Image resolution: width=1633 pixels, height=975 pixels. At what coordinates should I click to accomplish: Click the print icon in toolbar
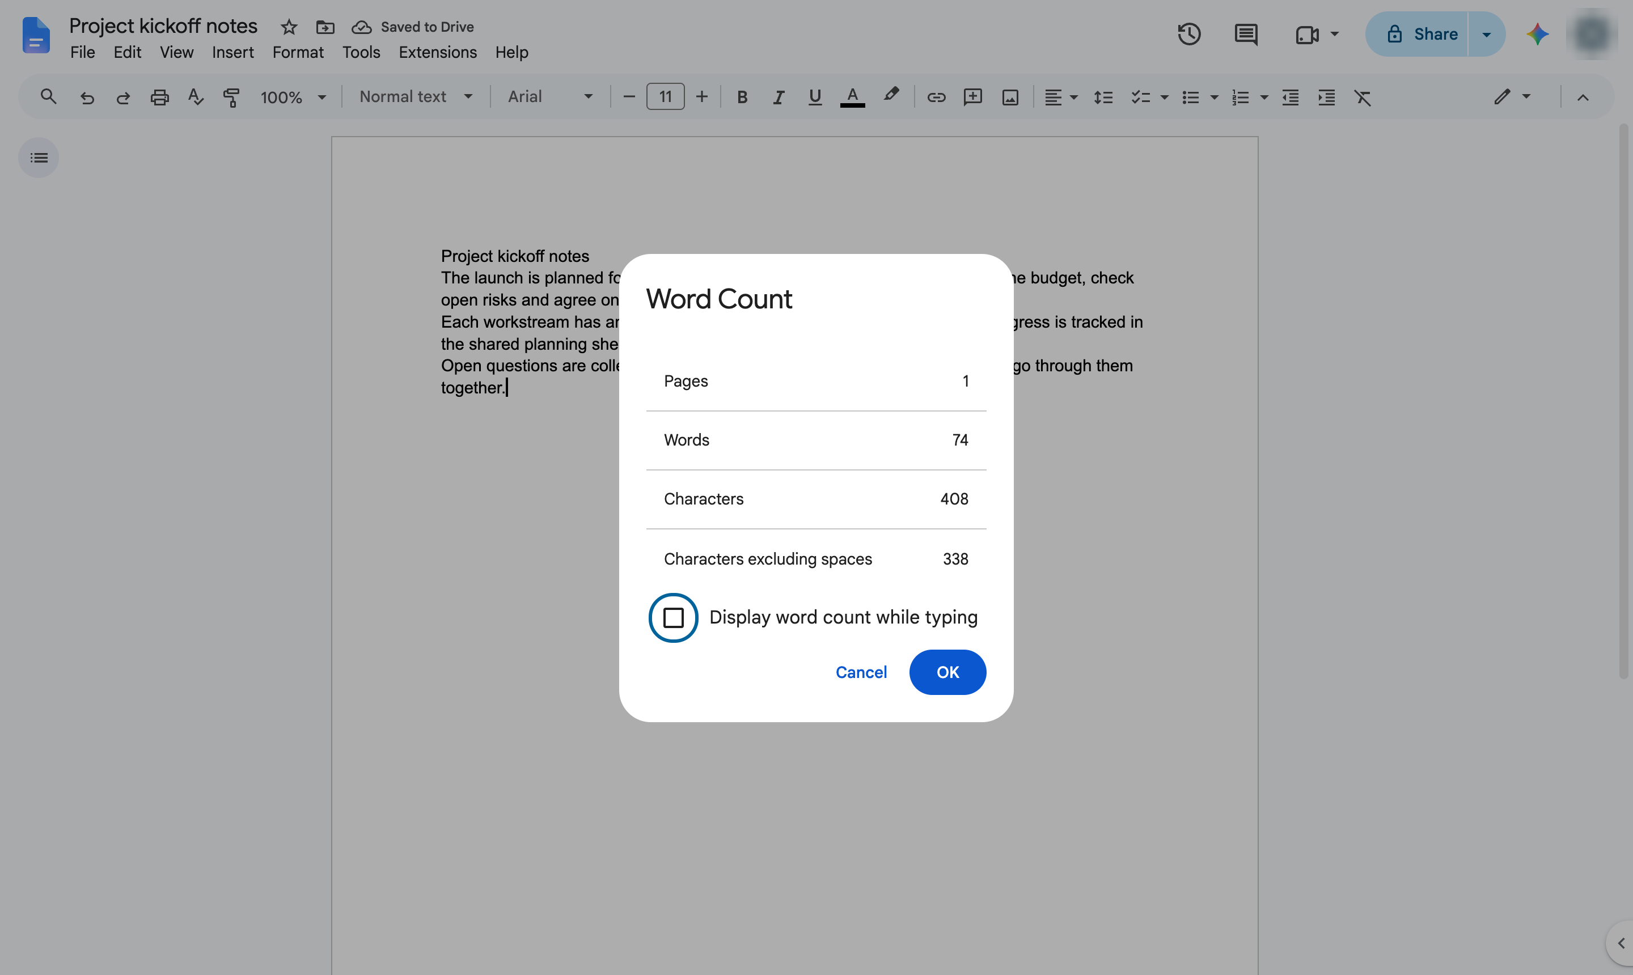click(160, 97)
